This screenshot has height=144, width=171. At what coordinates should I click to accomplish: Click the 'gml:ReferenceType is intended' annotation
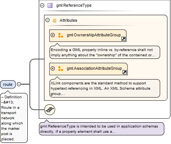[102, 129]
